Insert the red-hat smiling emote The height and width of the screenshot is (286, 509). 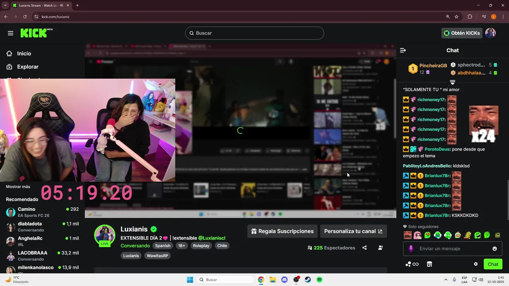point(458,235)
